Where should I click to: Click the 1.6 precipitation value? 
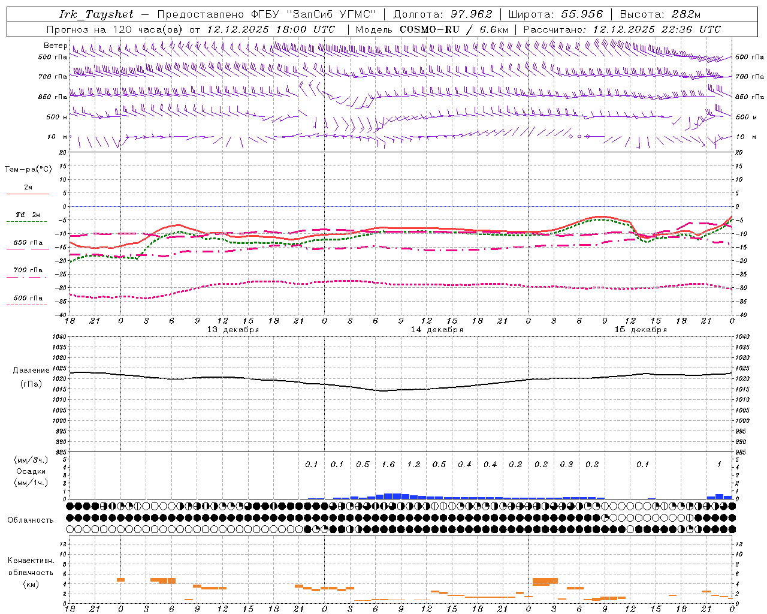[x=388, y=464]
